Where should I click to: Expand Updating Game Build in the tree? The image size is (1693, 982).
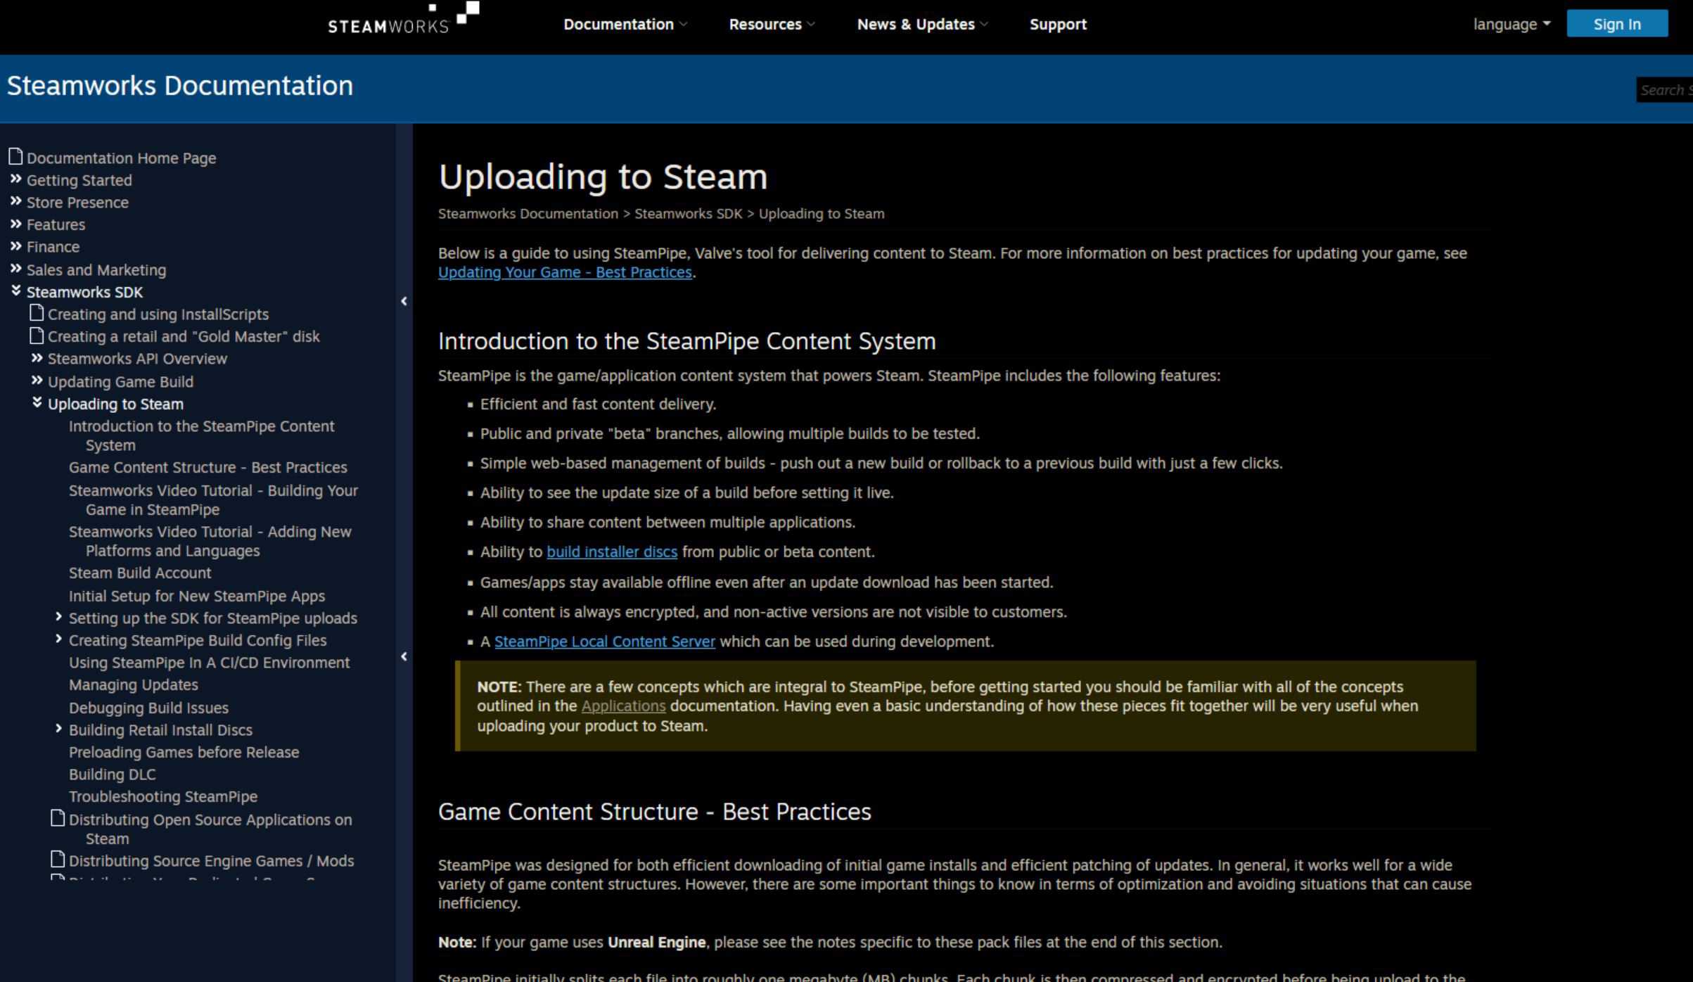click(x=37, y=381)
